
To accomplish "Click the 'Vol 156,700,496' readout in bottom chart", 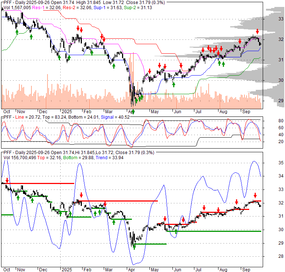I will [x=20, y=158].
